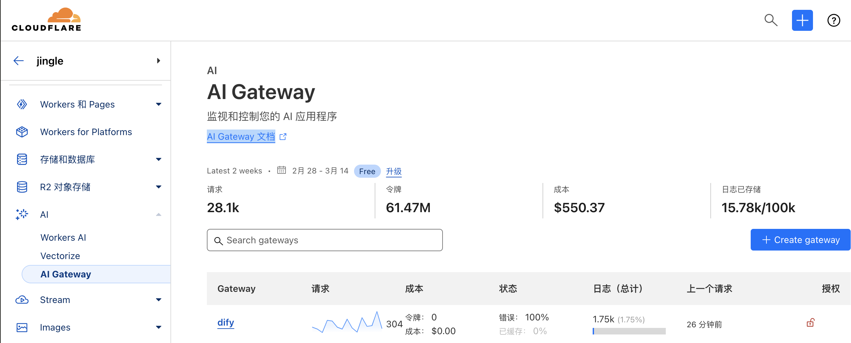Viewport: 851px width, 343px height.
Task: Expand the Images dropdown arrow
Action: click(159, 328)
